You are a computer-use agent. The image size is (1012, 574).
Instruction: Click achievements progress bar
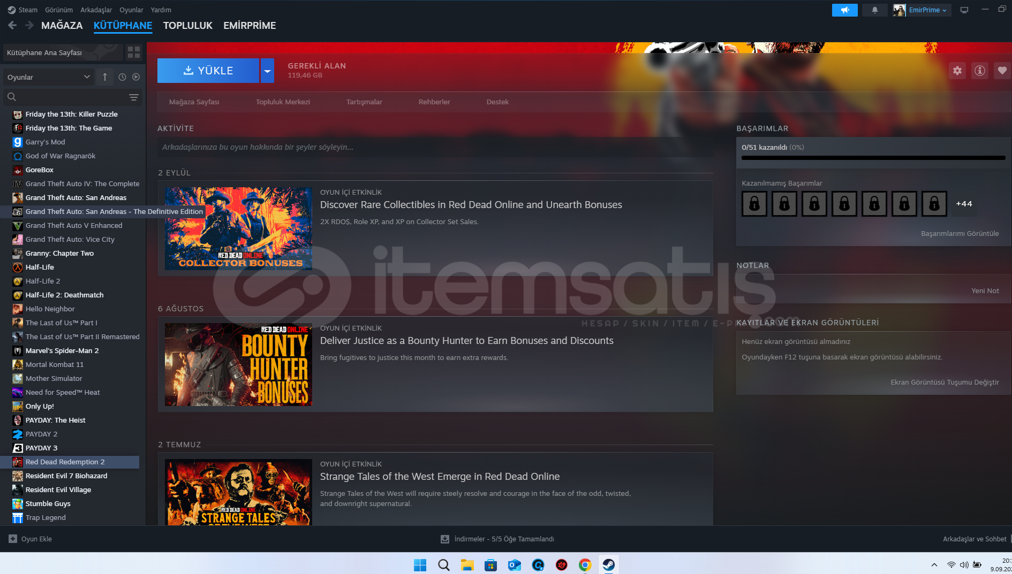(x=873, y=158)
